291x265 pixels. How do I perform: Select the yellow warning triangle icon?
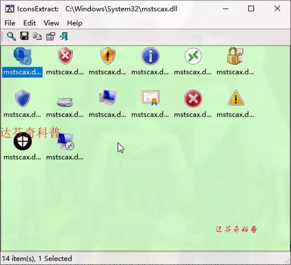coord(236,98)
